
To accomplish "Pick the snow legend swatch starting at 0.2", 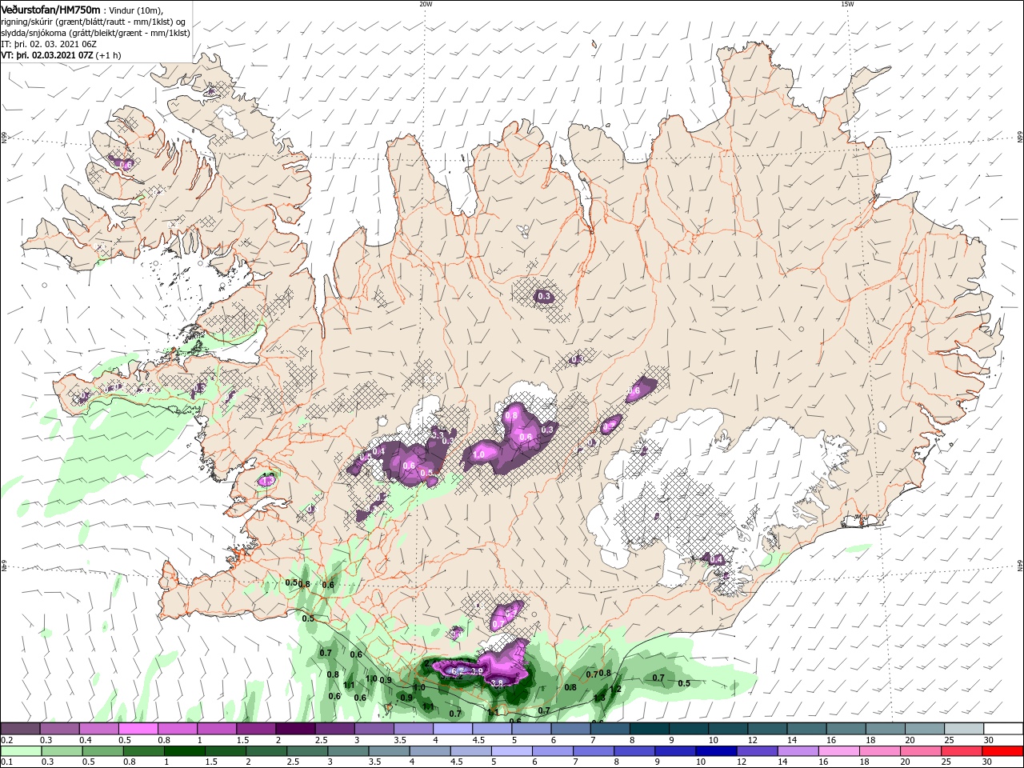I will click(x=21, y=729).
